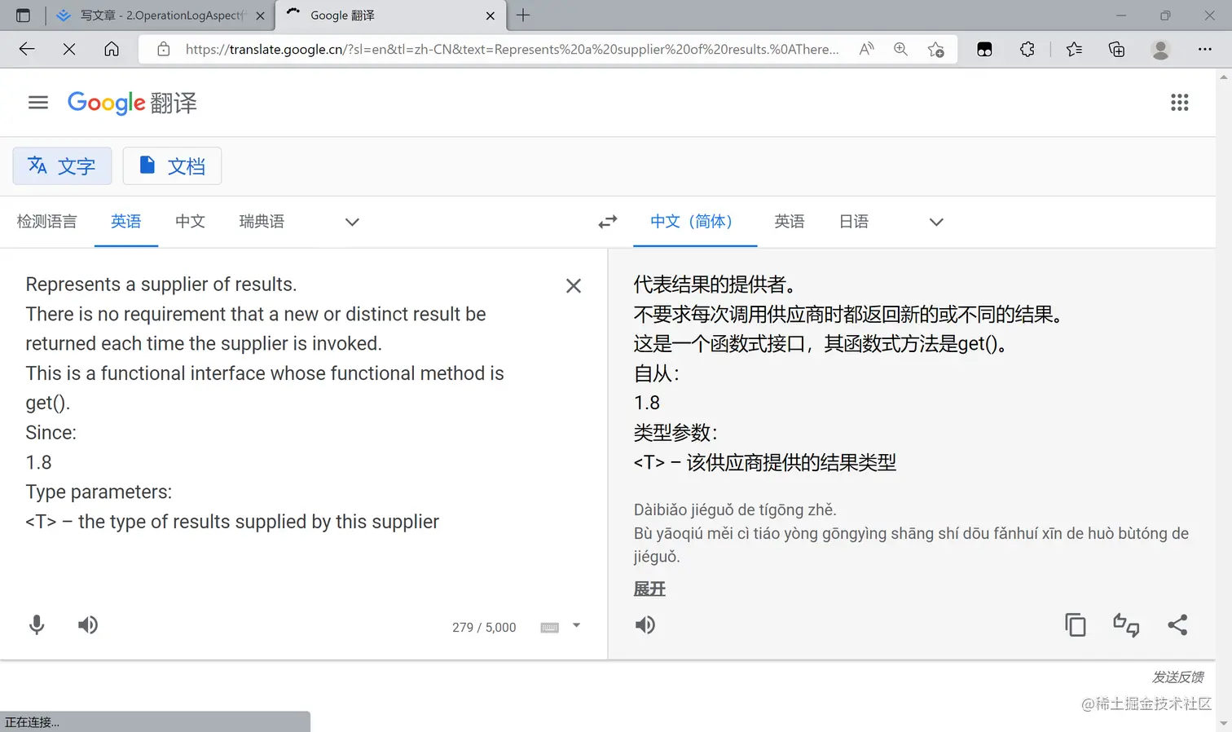Viewport: 1232px width, 732px height.
Task: Click the translated line 代表结果的提供者。
Action: 715,284
